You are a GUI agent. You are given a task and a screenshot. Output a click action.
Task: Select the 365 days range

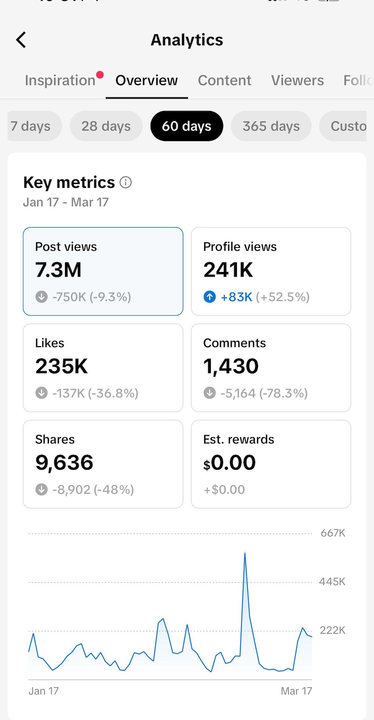[271, 126]
